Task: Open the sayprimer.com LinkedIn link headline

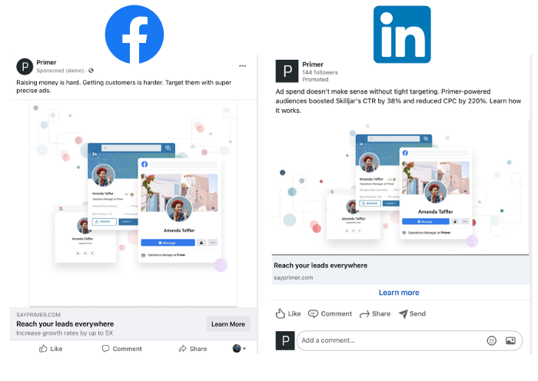Action: click(320, 266)
